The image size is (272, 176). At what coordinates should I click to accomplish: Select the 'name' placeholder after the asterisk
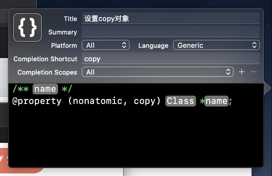[x=216, y=101]
